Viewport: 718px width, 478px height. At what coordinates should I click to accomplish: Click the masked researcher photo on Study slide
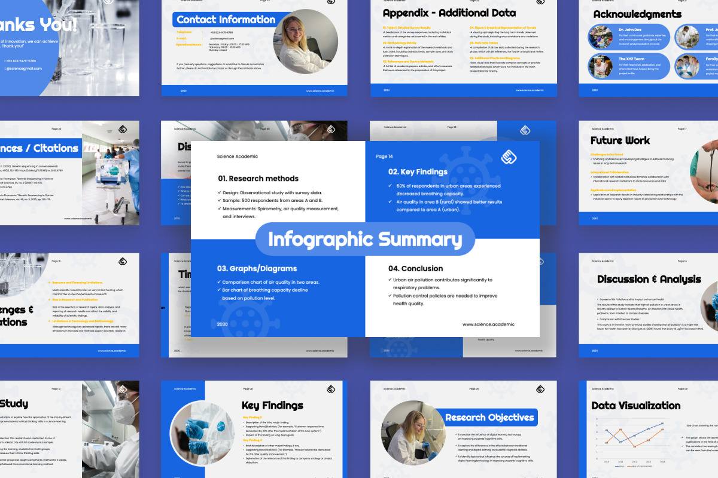pyautogui.click(x=111, y=429)
